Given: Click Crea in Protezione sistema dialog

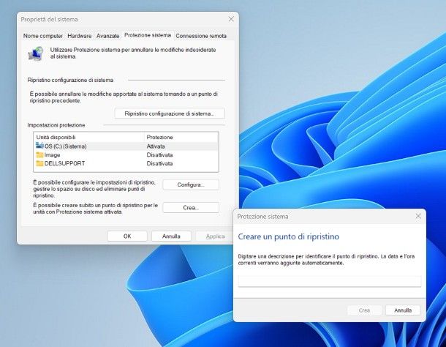Looking at the screenshot, I should (364, 310).
